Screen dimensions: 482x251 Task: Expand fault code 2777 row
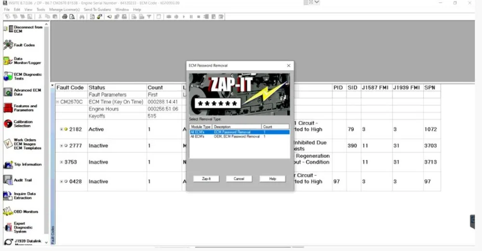pos(62,146)
